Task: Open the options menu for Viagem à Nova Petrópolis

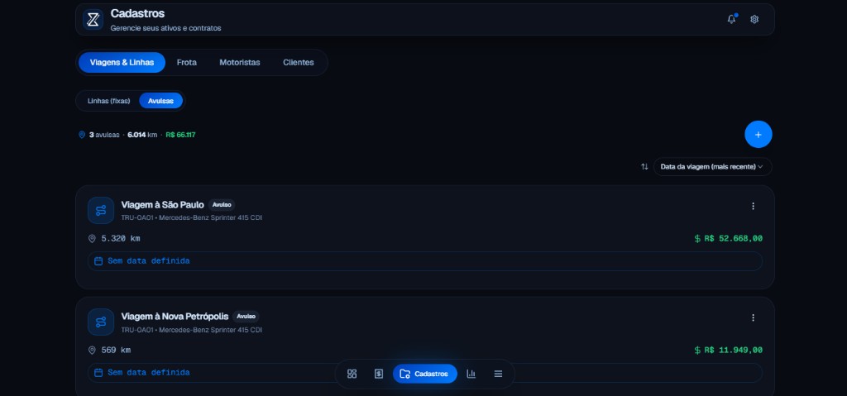Action: tap(753, 317)
